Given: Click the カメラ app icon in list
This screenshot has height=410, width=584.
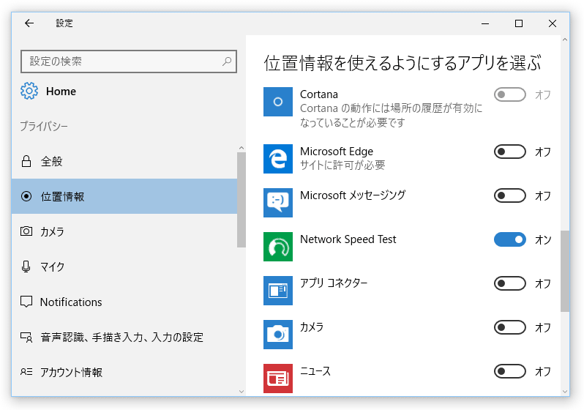Looking at the screenshot, I should 278,335.
